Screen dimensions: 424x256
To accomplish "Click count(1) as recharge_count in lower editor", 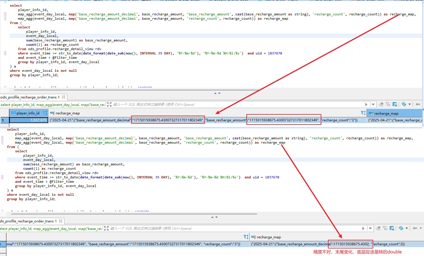I will pyautogui.click(x=50, y=169).
